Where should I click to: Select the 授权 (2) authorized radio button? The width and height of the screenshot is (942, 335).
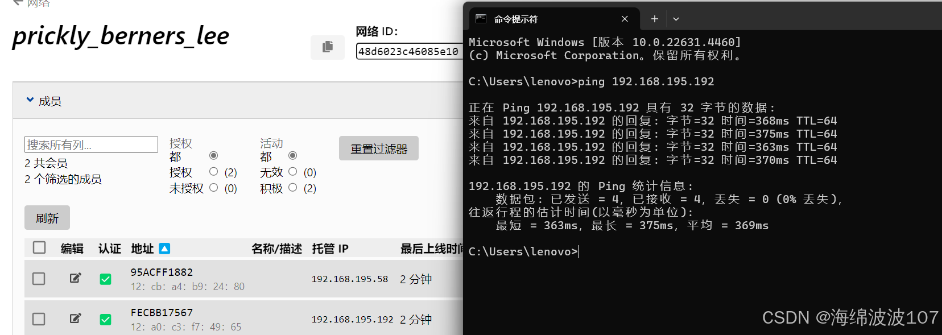click(214, 171)
